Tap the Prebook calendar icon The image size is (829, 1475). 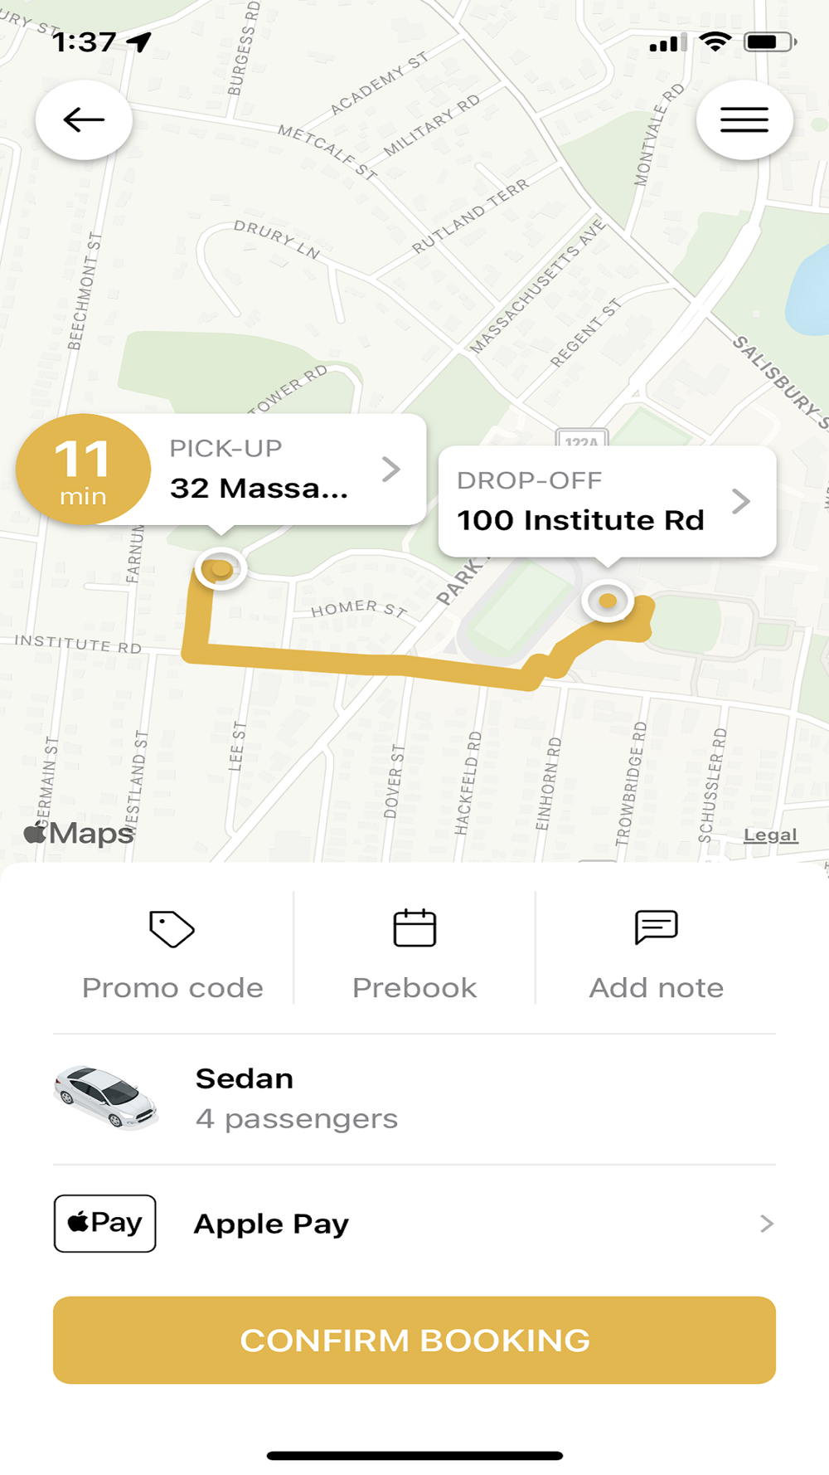pyautogui.click(x=414, y=927)
